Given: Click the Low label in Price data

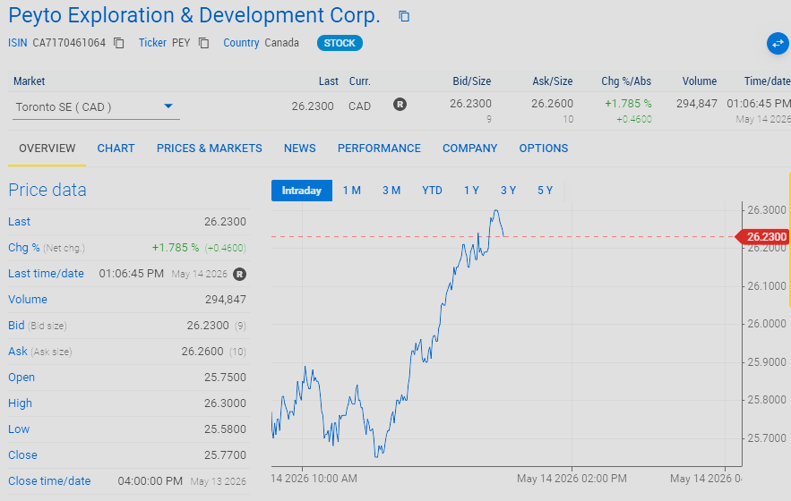Looking at the screenshot, I should tap(19, 429).
